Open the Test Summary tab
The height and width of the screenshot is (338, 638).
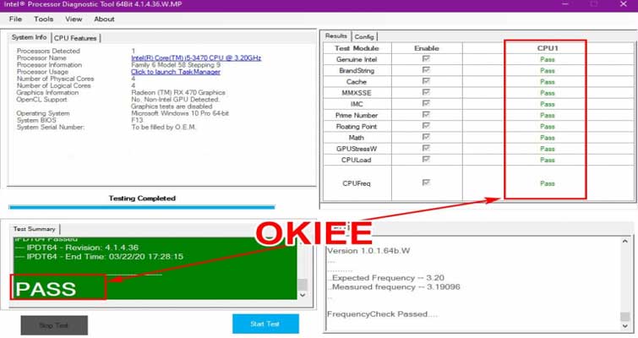[x=34, y=229]
